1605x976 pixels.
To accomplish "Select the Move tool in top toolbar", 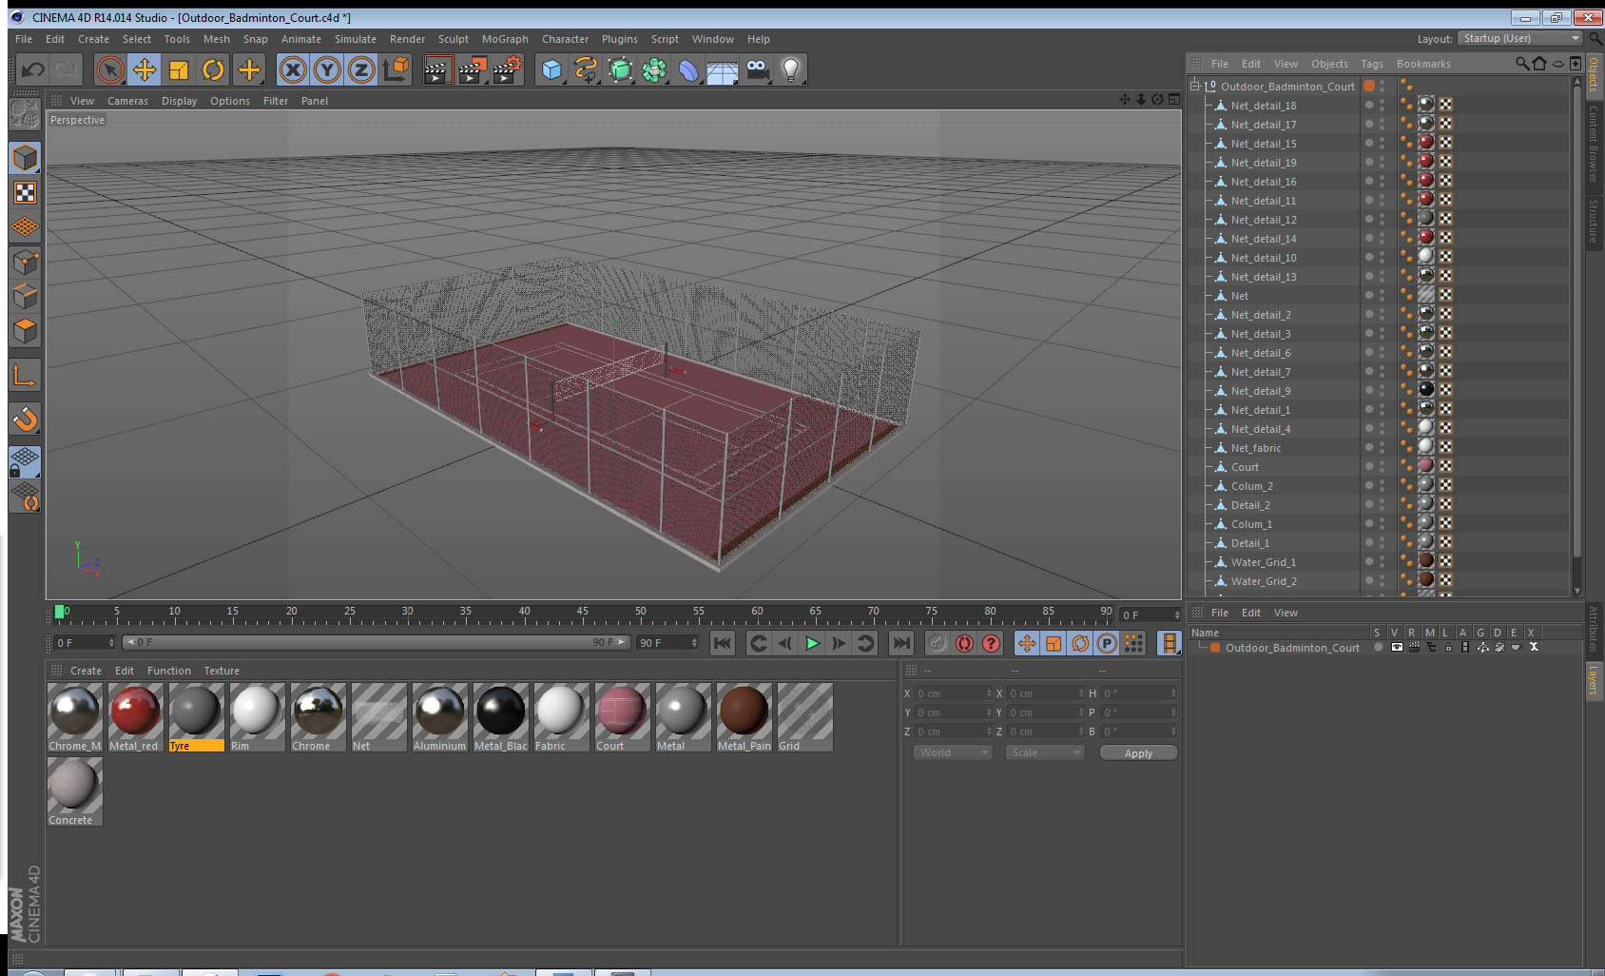I will coord(145,69).
